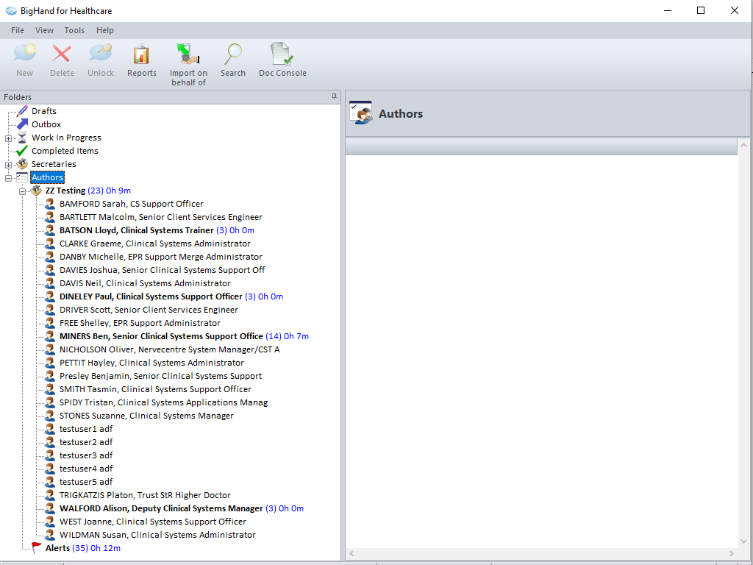The image size is (753, 565).
Task: Select author SPIDY Tristan
Action: click(x=164, y=402)
